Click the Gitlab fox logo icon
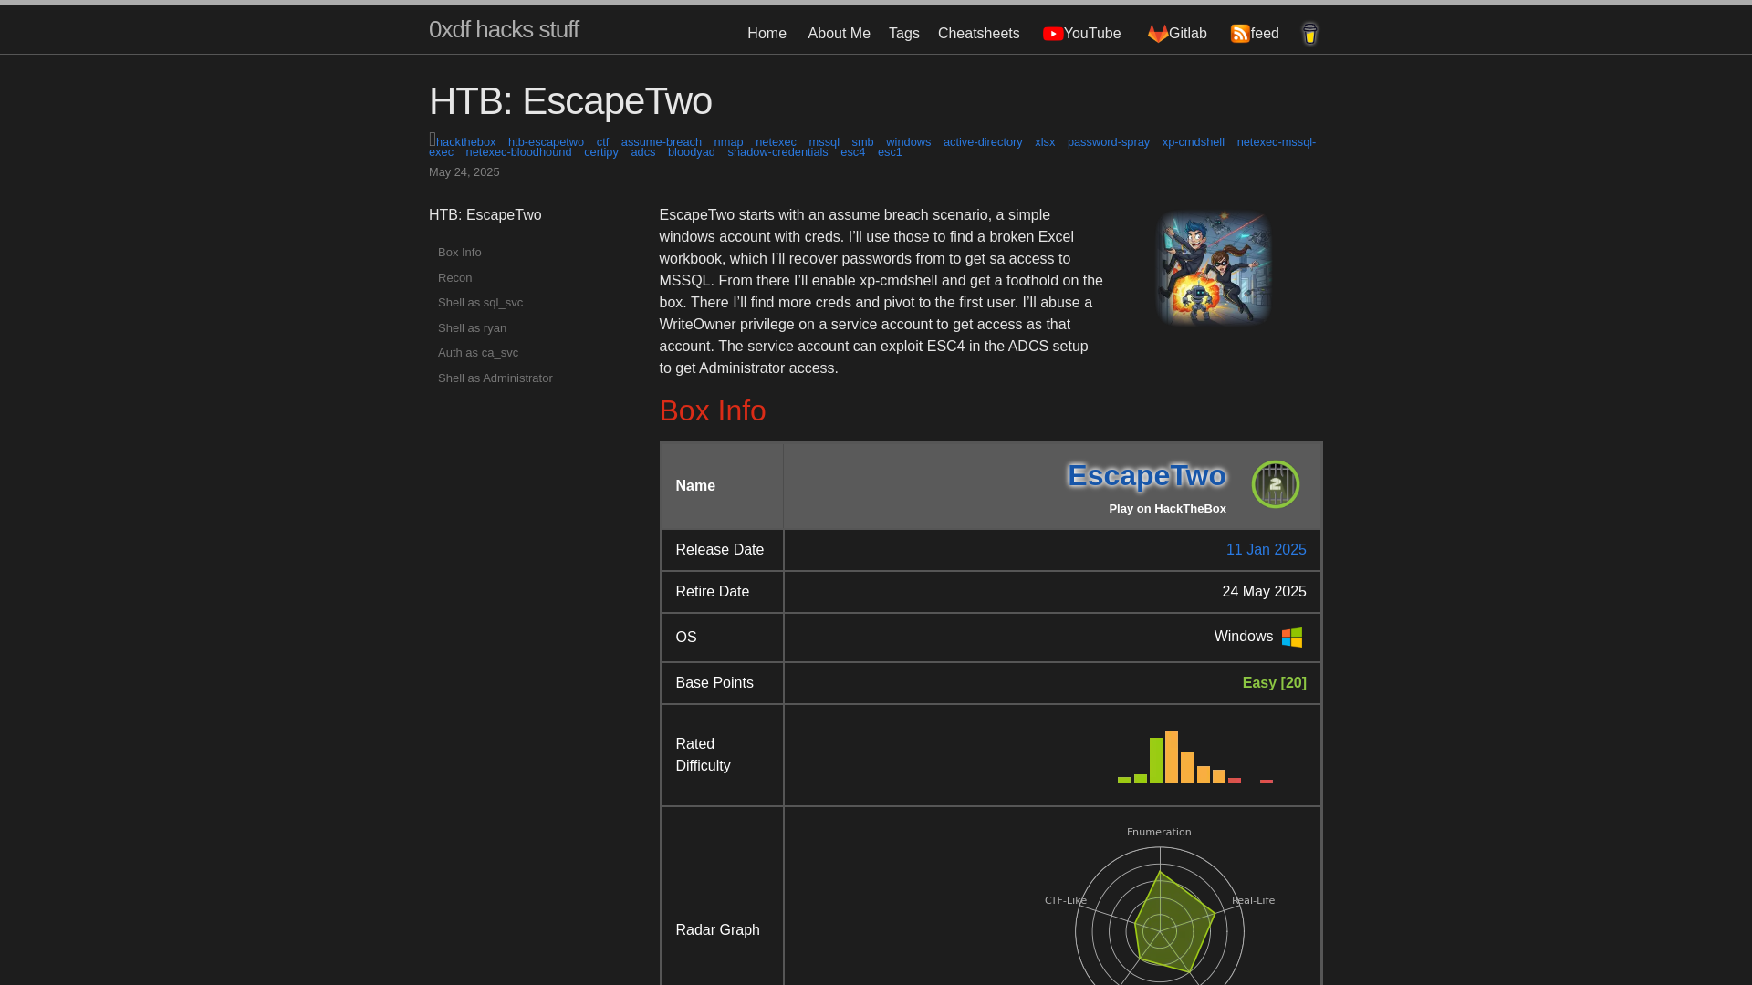Screen dimensions: 1752x985 coord(1157,34)
